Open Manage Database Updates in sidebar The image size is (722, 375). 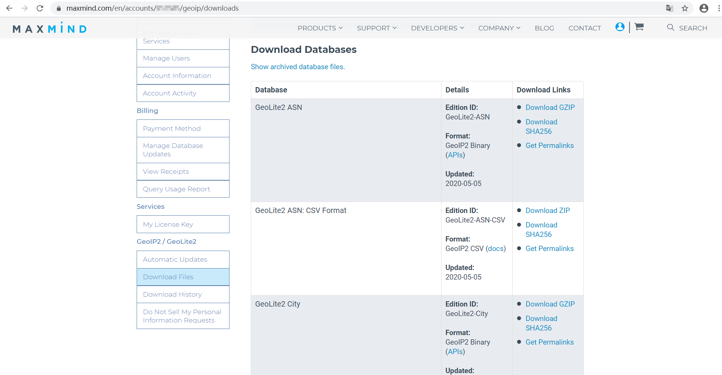(183, 150)
